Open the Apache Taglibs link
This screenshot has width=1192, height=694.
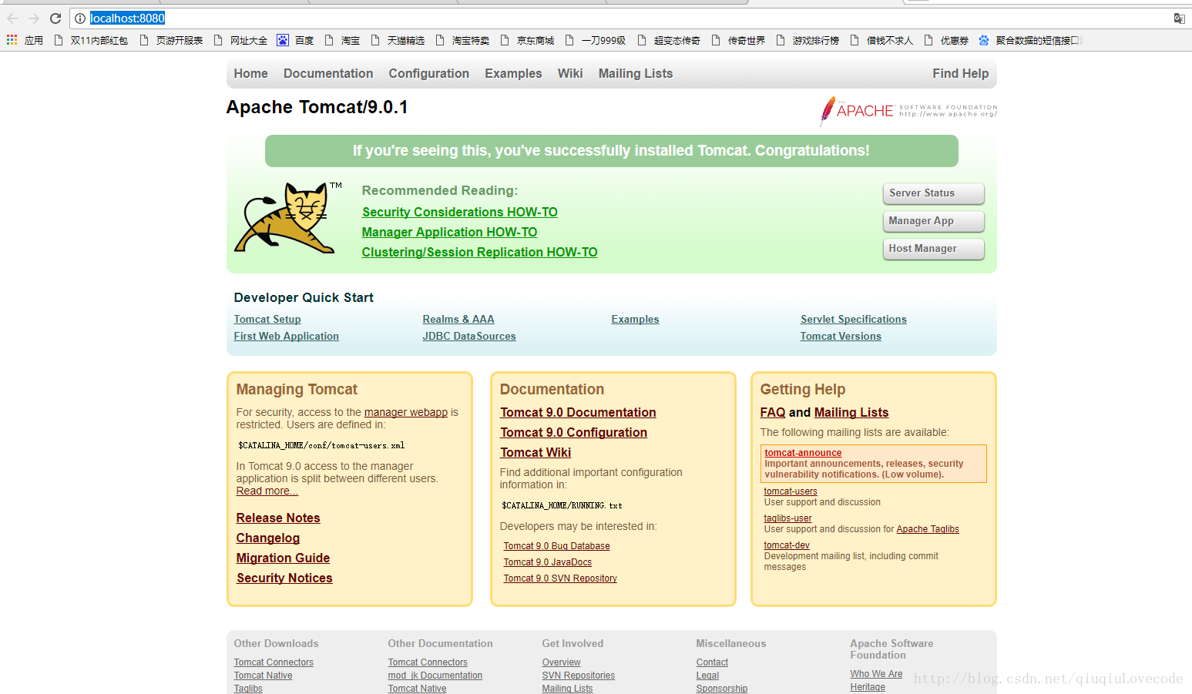928,529
